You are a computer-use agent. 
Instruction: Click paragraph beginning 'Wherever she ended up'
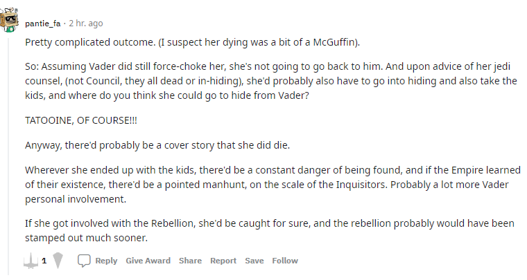[x=273, y=185]
